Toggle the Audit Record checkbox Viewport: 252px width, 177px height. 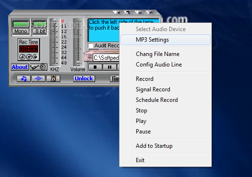(x=91, y=45)
